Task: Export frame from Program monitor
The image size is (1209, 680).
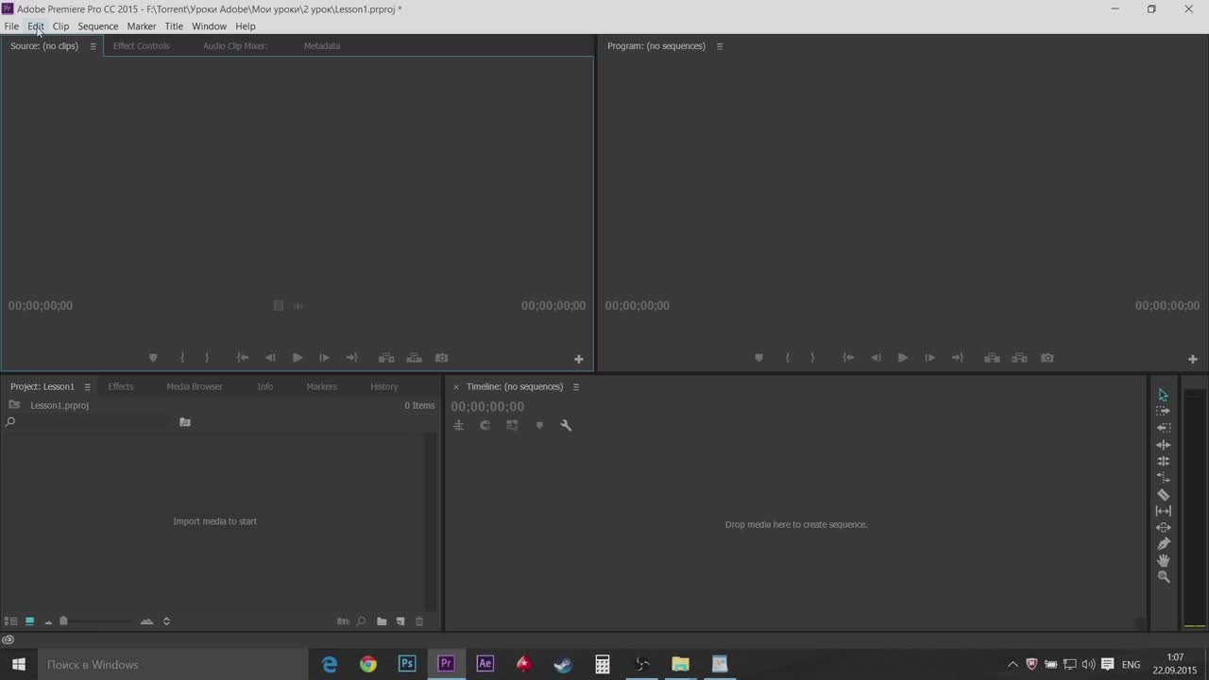Action: pos(1047,358)
